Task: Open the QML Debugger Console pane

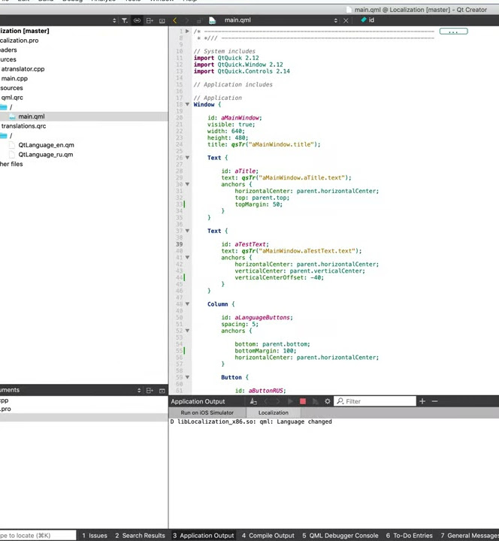Action: [x=340, y=536]
